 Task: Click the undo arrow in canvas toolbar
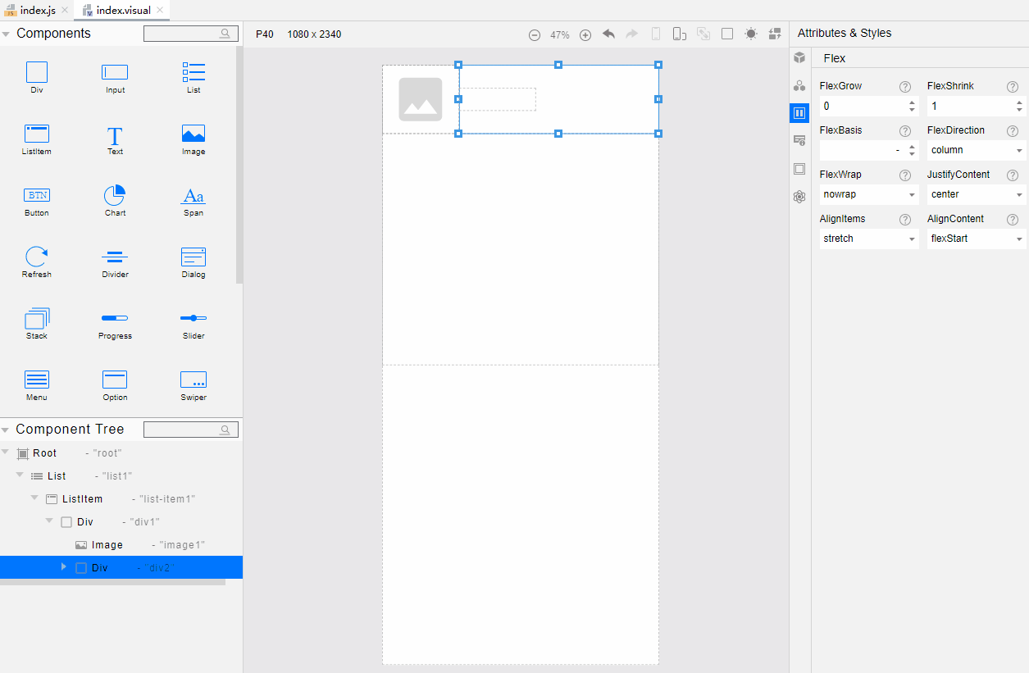click(608, 34)
